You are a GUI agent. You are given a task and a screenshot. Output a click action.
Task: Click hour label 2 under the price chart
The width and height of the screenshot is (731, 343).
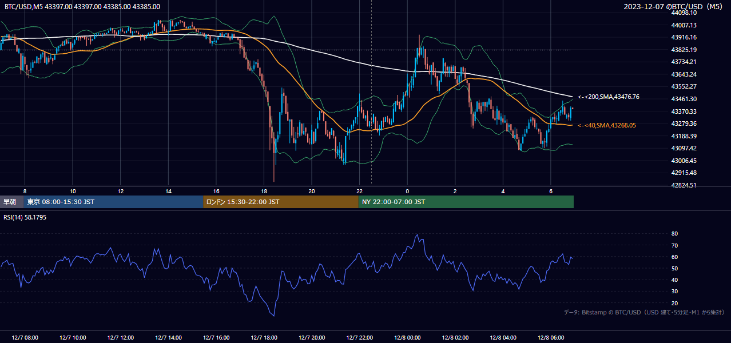pyautogui.click(x=455, y=191)
